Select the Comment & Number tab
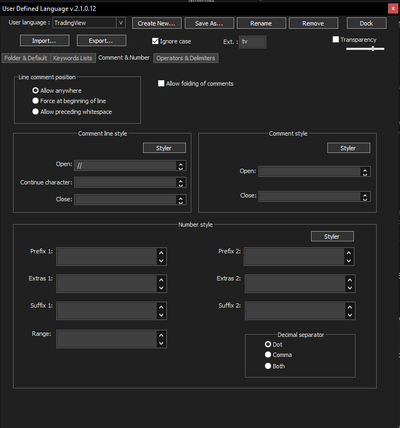 coord(124,58)
